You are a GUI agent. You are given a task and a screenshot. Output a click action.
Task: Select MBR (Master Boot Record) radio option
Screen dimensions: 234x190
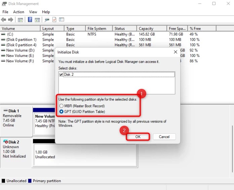[x=61, y=106]
